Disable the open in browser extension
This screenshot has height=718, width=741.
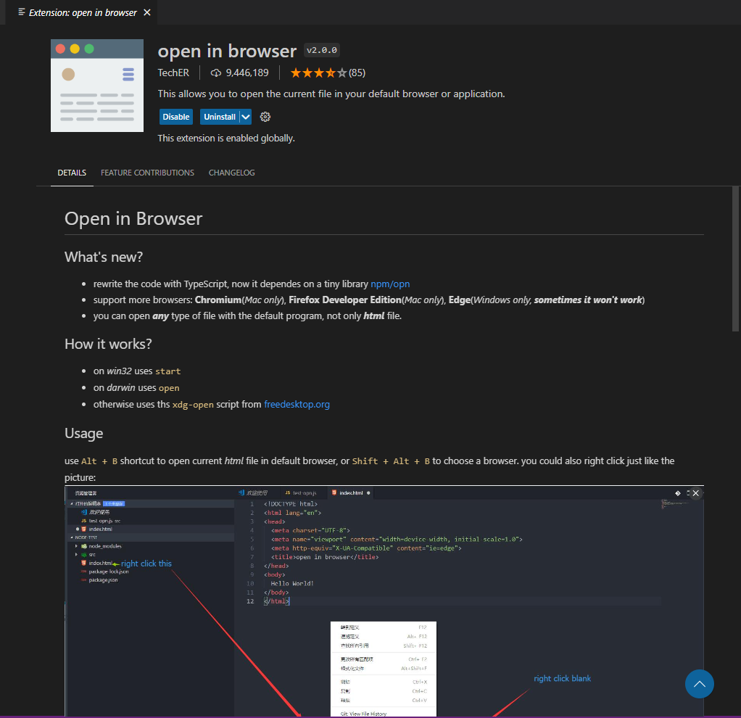point(175,116)
